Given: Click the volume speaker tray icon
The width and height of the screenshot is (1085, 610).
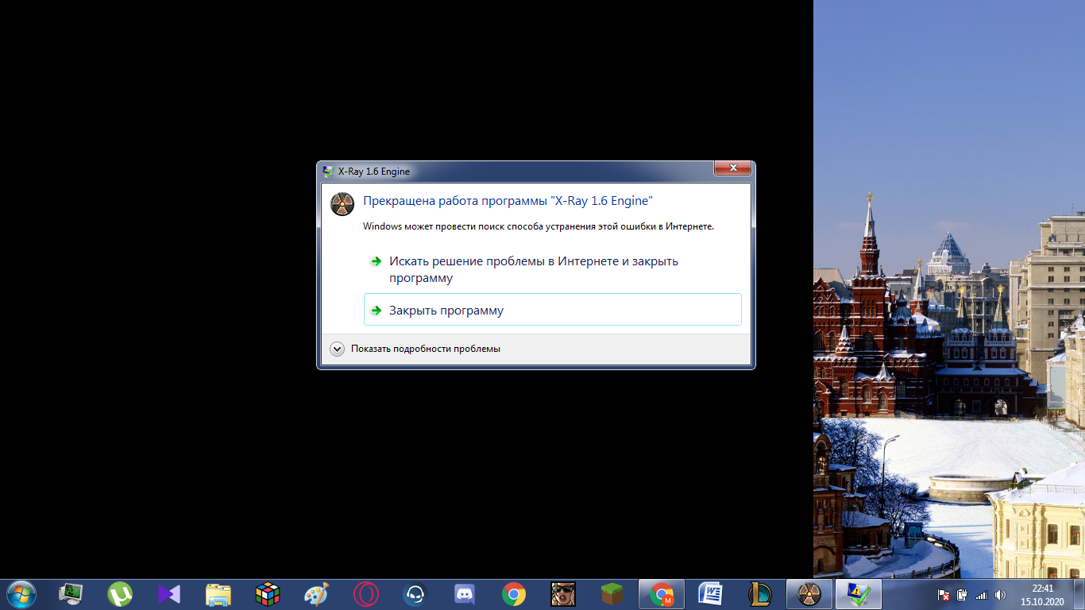Looking at the screenshot, I should [x=1000, y=595].
